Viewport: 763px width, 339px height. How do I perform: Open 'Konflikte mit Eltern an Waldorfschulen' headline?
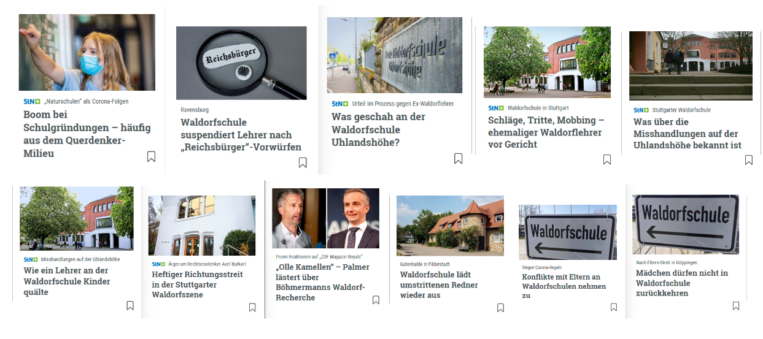564,286
